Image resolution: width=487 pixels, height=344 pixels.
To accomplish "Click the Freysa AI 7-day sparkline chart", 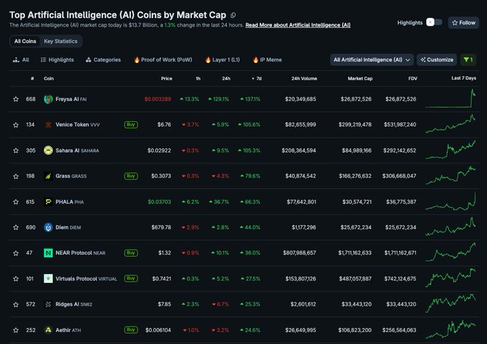I will click(x=450, y=99).
